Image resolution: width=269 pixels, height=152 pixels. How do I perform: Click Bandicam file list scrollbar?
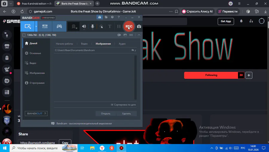[x=135, y=77]
